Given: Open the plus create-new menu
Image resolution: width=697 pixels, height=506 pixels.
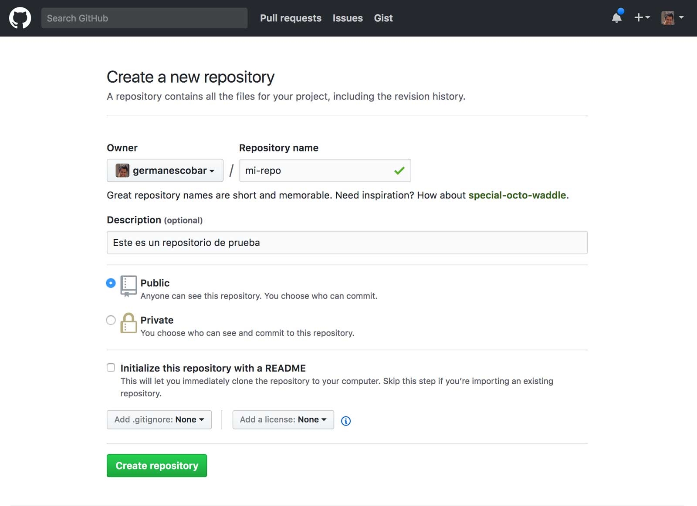Looking at the screenshot, I should (x=642, y=17).
